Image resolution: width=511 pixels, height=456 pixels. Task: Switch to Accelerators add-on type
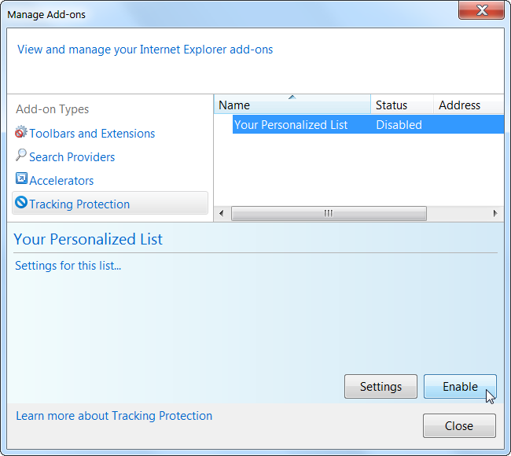61,181
